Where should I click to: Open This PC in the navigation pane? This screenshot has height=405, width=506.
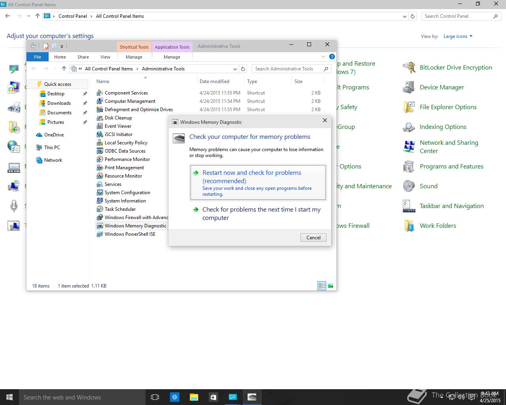52,148
